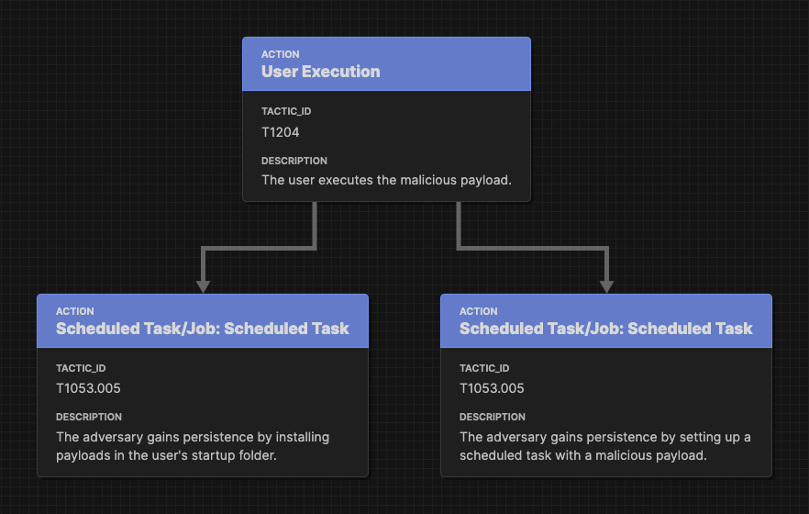The width and height of the screenshot is (809, 514).
Task: Select the startup folder description text
Action: pos(193,446)
